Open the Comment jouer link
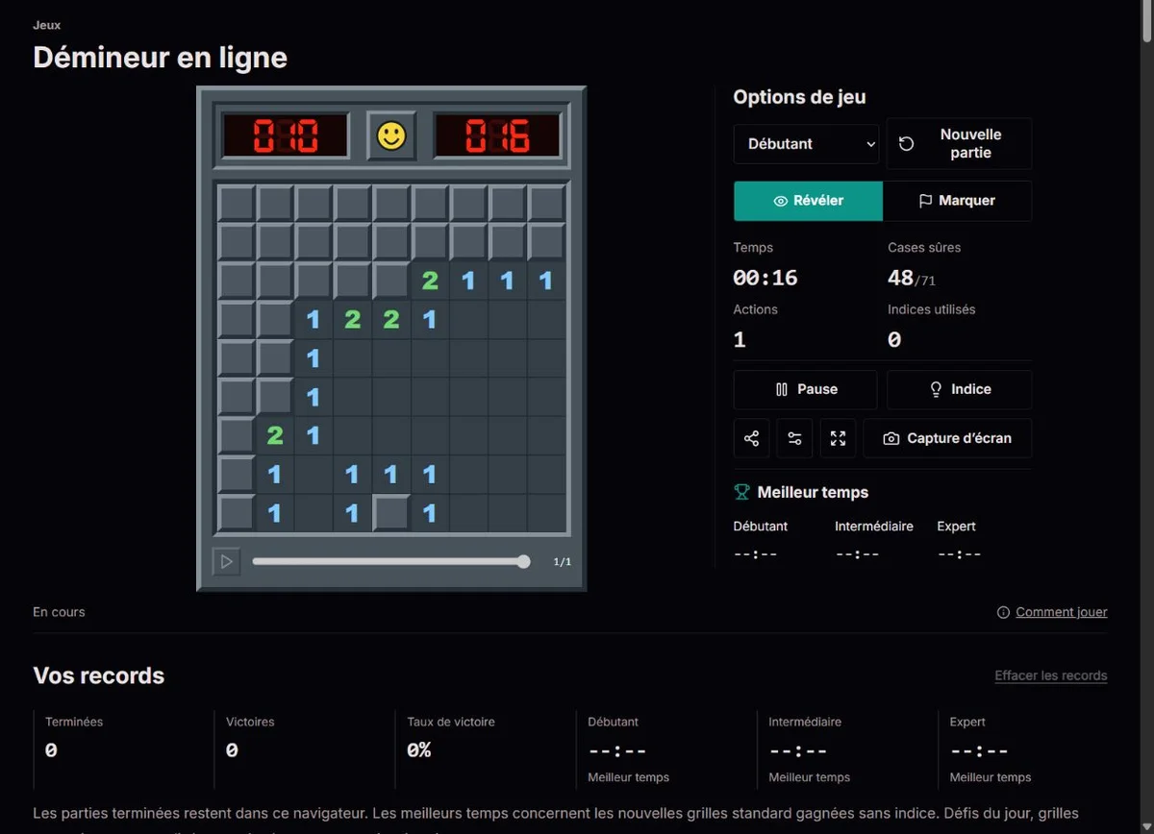Viewport: 1154px width, 834px height. [x=1062, y=612]
